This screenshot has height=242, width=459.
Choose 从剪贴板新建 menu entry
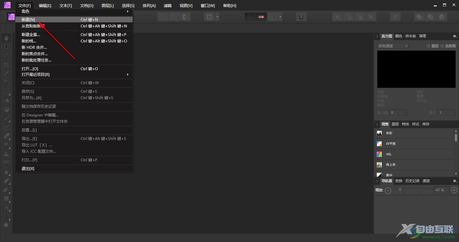(x=74, y=26)
